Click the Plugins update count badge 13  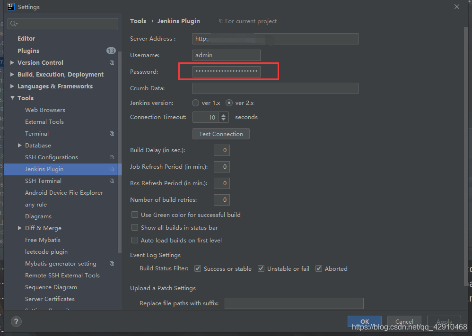pyautogui.click(x=111, y=51)
